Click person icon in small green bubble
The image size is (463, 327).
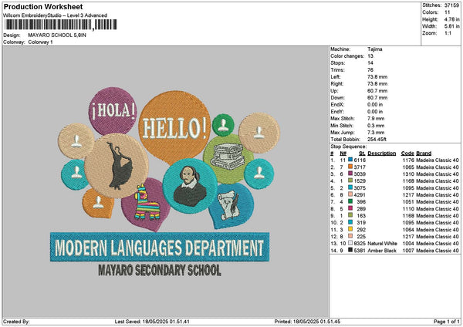(x=223, y=123)
